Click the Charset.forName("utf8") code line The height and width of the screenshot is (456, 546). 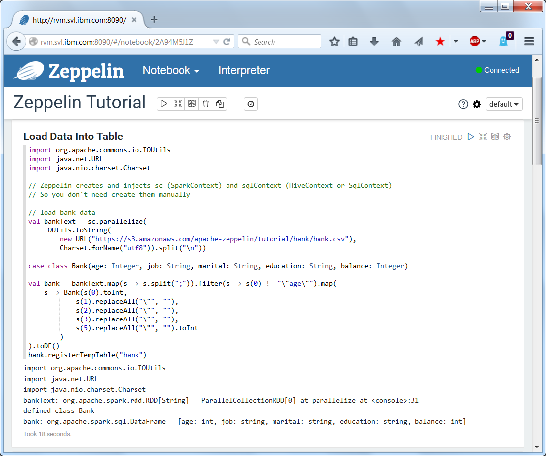pos(133,248)
